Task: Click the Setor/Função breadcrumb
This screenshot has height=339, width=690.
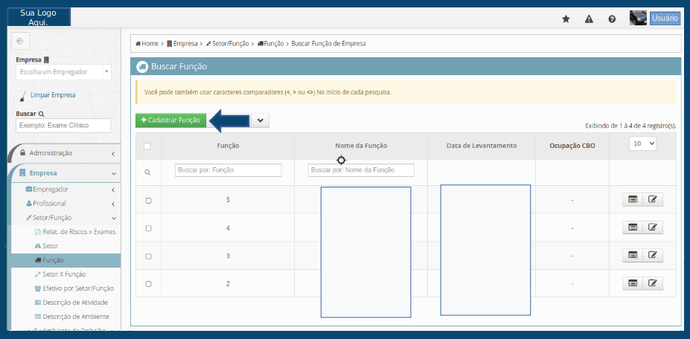Action: pos(227,44)
